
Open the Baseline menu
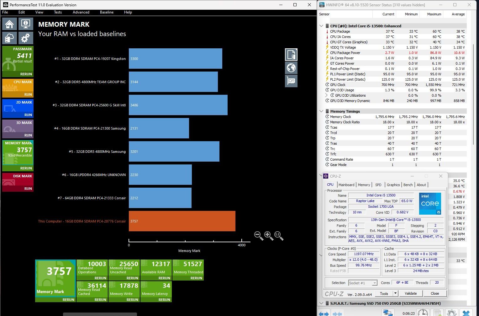point(107,12)
